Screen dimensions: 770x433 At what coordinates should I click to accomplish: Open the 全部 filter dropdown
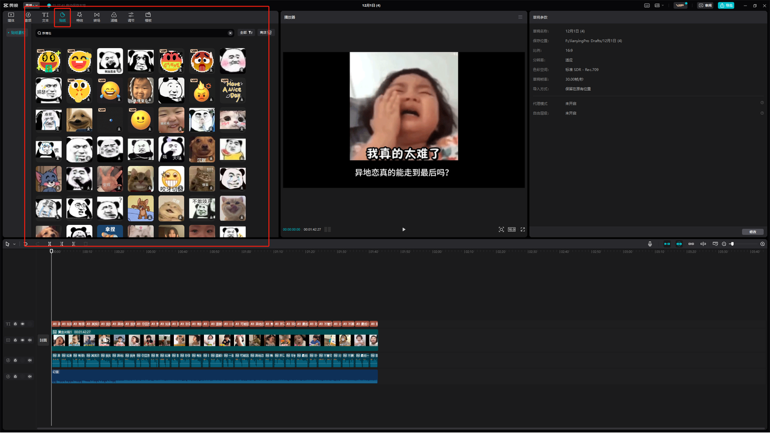(x=246, y=32)
